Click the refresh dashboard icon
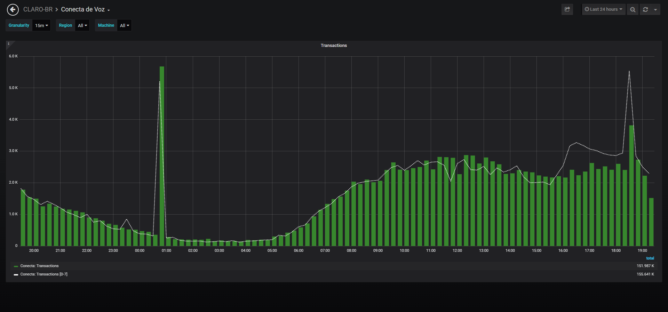The image size is (668, 312). click(x=645, y=9)
